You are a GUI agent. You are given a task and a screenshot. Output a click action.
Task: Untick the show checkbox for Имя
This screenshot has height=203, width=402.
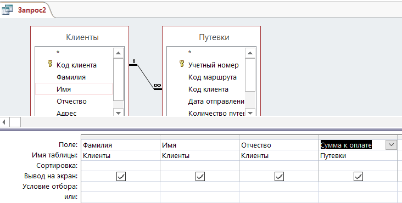[200, 176]
